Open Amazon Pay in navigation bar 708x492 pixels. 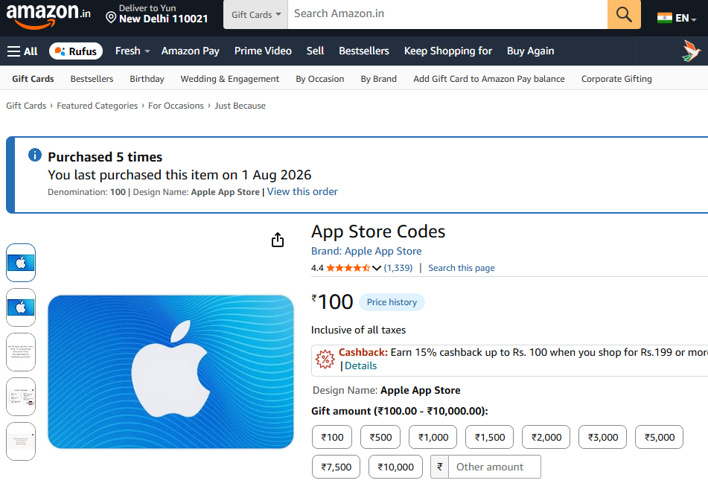190,51
